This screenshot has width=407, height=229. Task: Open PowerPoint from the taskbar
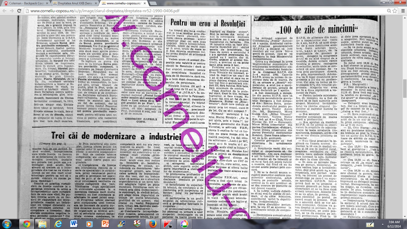pyautogui.click(x=105, y=224)
